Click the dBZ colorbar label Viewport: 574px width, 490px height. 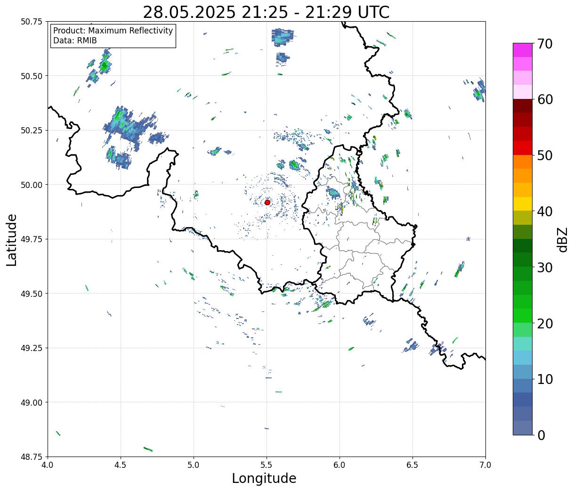pos(562,239)
